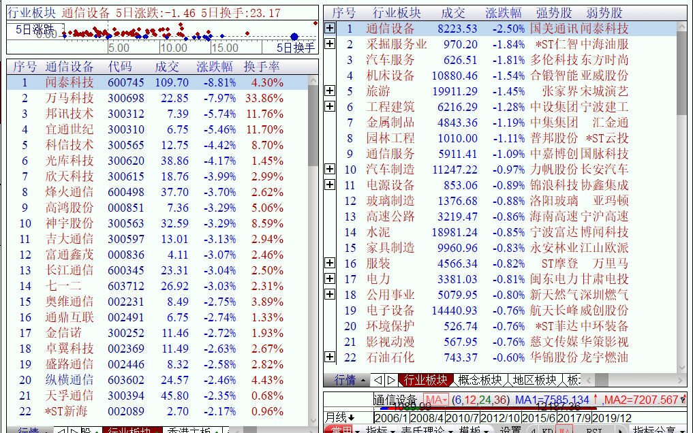This screenshot has height=433, width=693.
Task: Jump to 2017/9 on the chart timeline
Action: (x=574, y=418)
